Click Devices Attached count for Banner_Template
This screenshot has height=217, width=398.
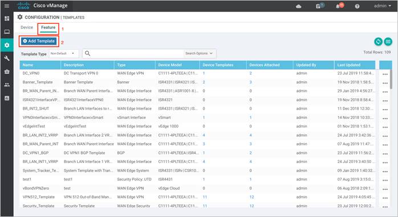click(250, 82)
